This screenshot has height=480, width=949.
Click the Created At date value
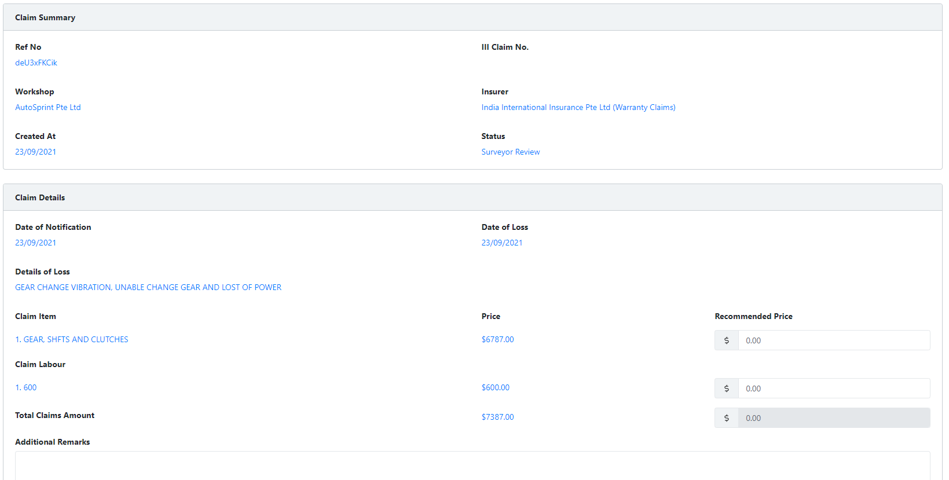(x=35, y=152)
